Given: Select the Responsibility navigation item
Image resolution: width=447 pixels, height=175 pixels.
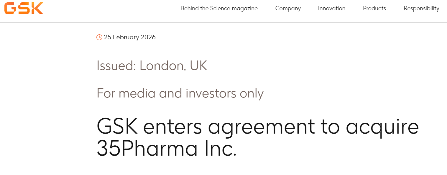Looking at the screenshot, I should (421, 9).
